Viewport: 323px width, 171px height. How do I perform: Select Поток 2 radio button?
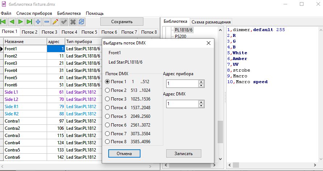coord(107,90)
